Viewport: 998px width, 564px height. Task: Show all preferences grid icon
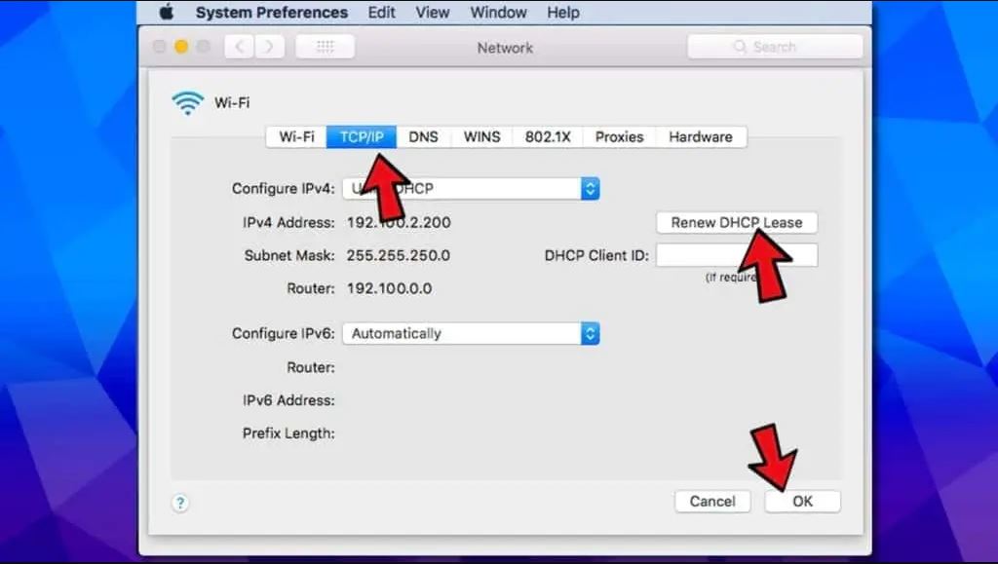(x=325, y=47)
